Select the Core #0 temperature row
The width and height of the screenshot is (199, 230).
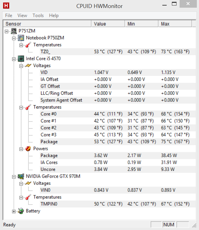point(118,114)
